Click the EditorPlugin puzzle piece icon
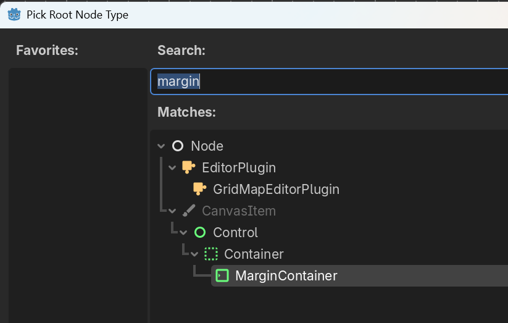The width and height of the screenshot is (508, 323). (x=188, y=167)
